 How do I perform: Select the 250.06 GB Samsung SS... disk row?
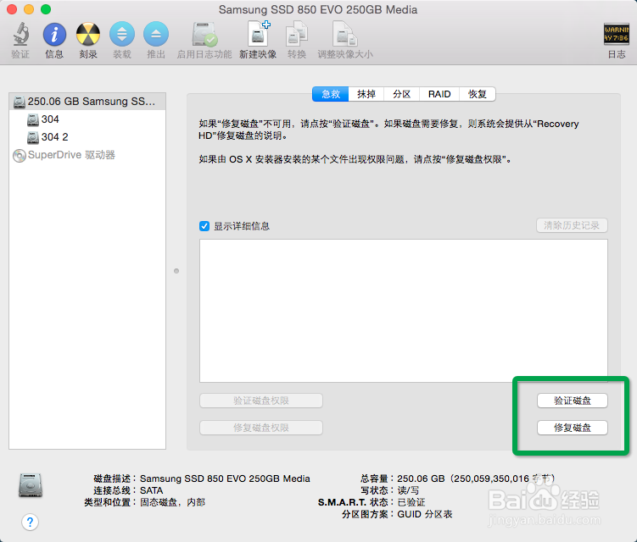pos(87,102)
